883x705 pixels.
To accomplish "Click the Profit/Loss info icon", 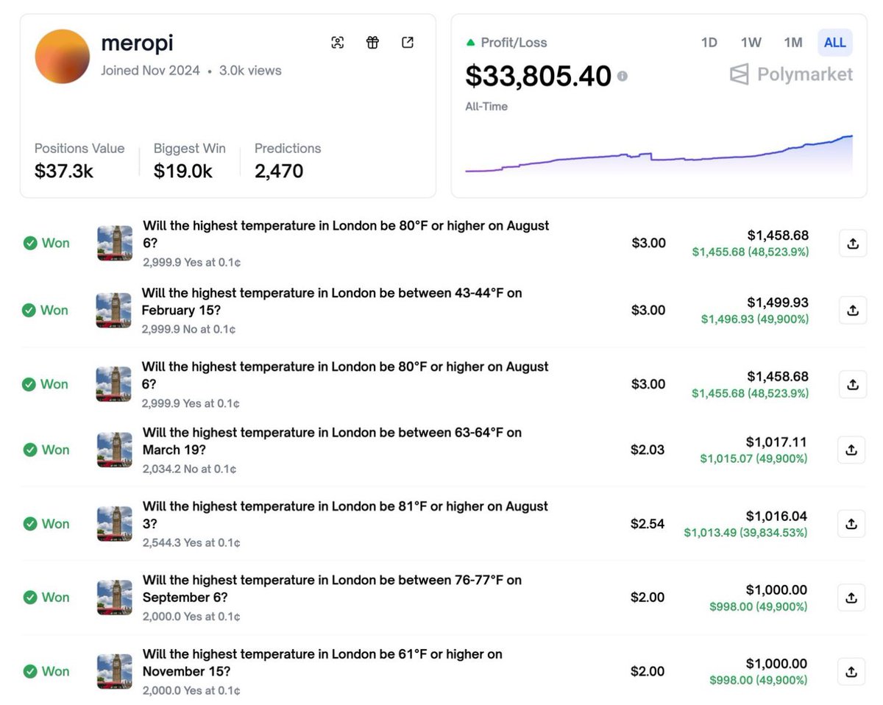I will point(623,76).
